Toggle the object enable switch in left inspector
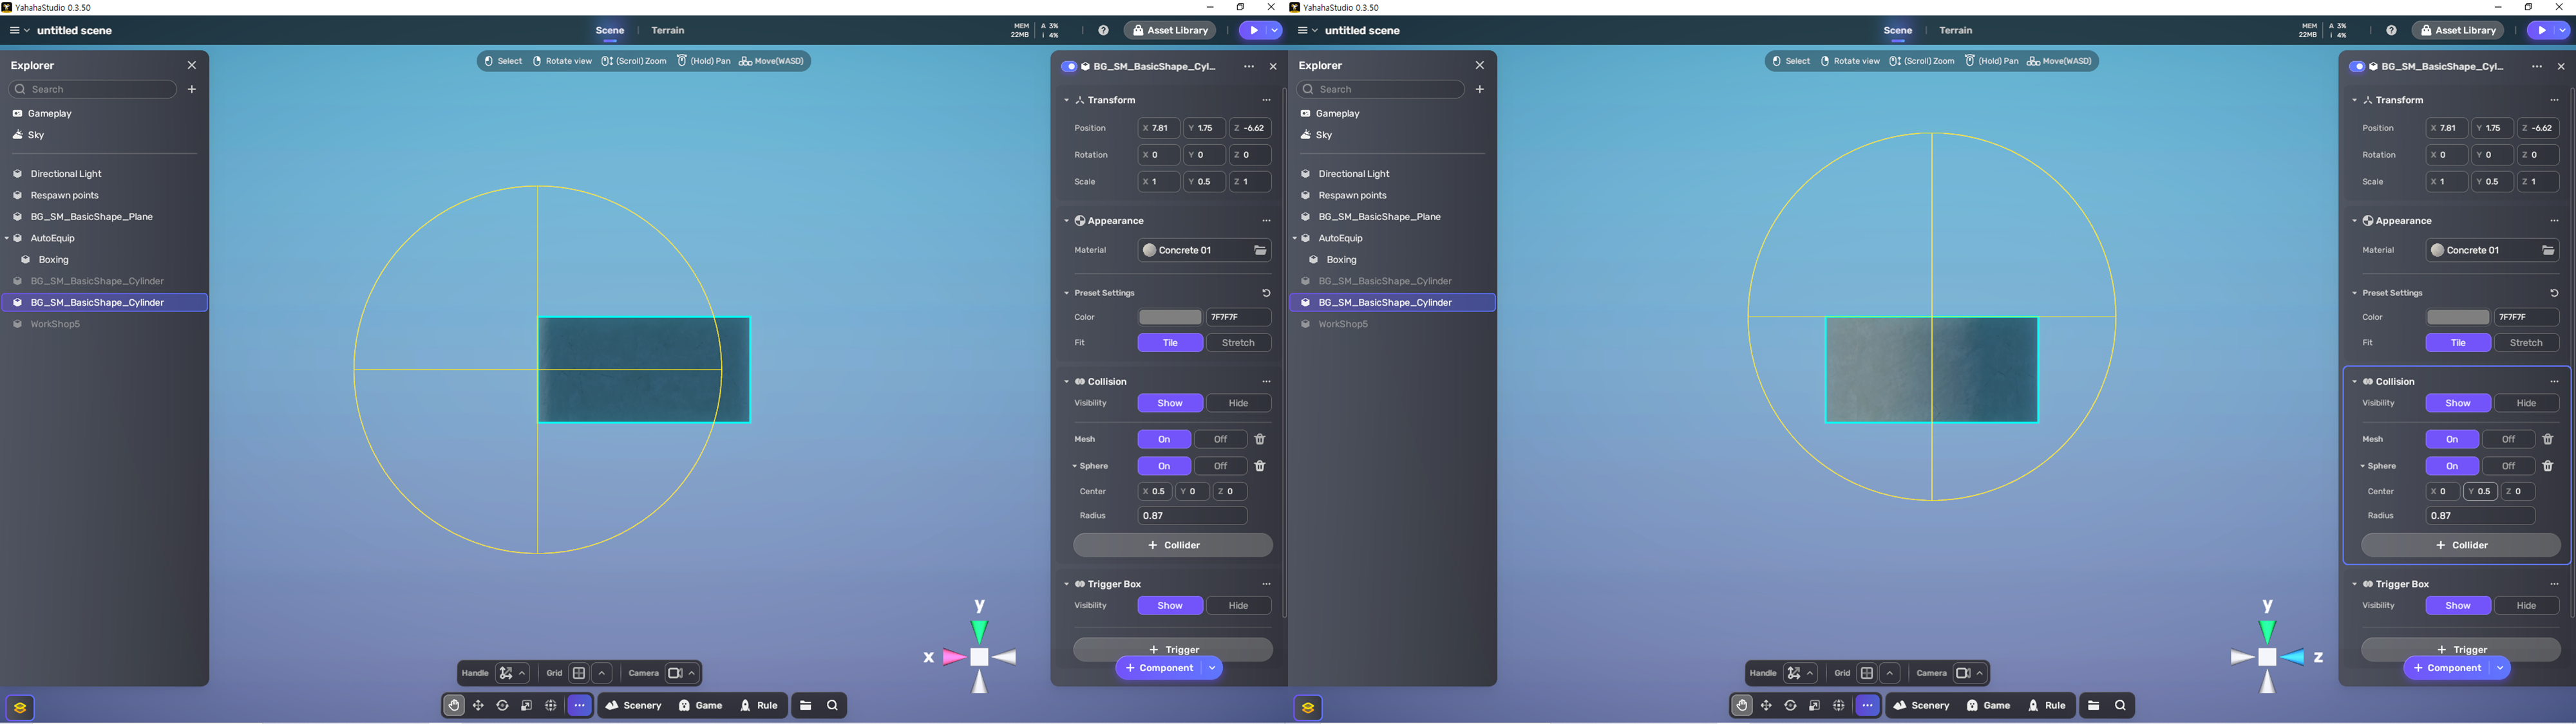Viewport: 2576px width, 724px height. point(1069,67)
